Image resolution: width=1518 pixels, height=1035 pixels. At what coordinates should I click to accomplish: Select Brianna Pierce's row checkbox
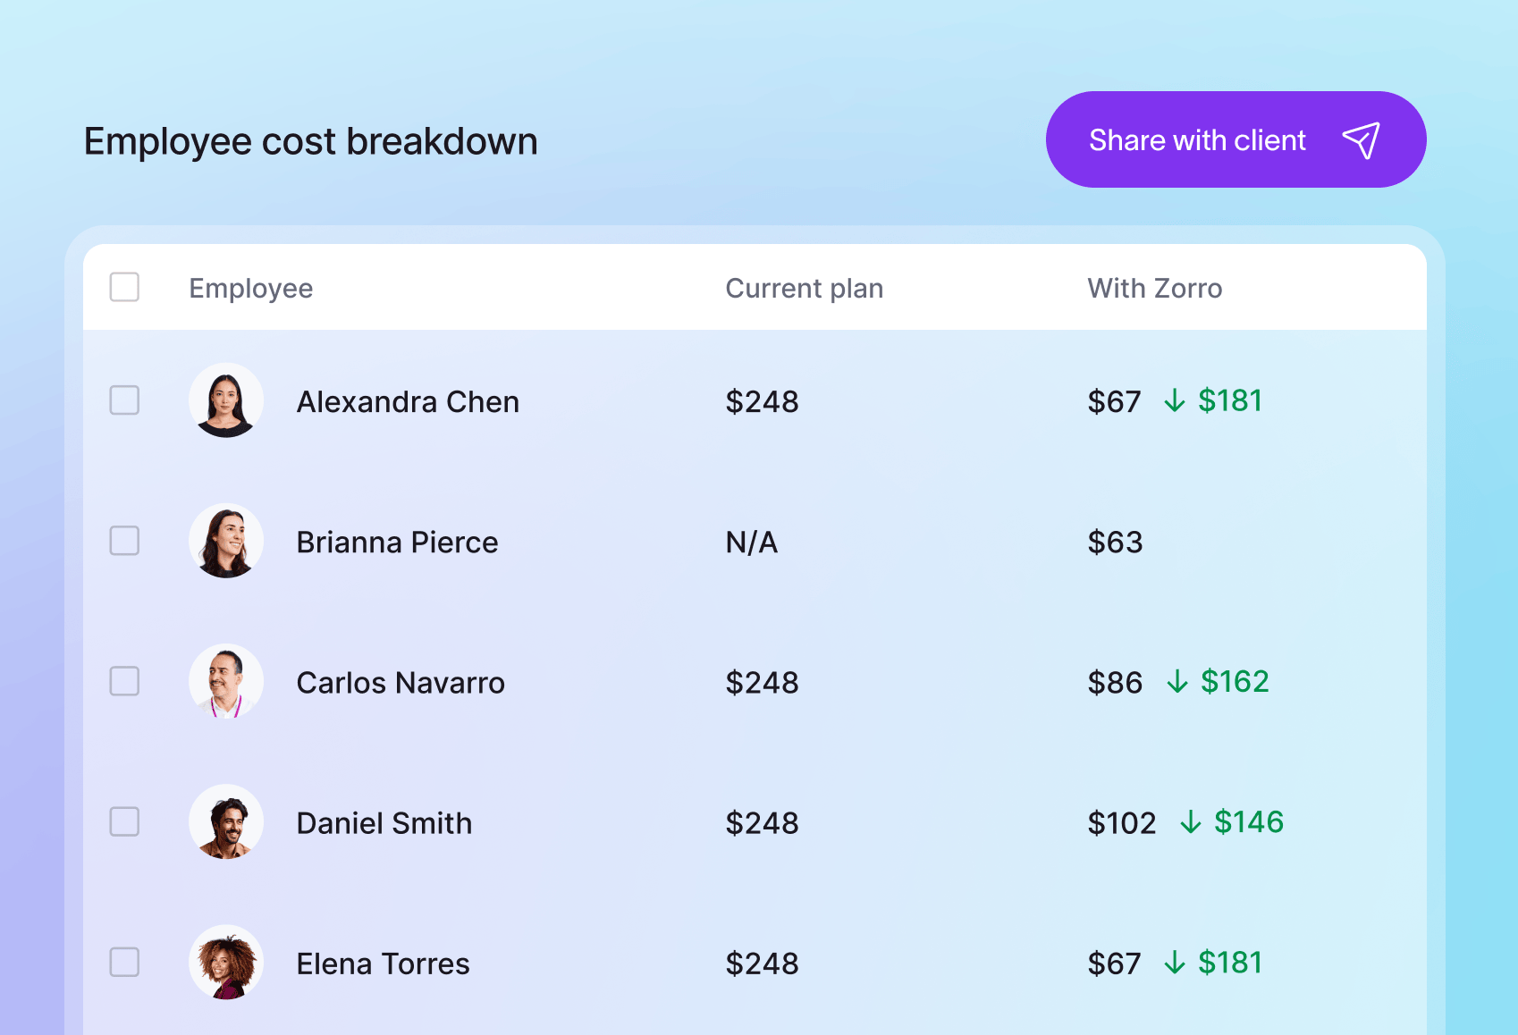pos(124,541)
